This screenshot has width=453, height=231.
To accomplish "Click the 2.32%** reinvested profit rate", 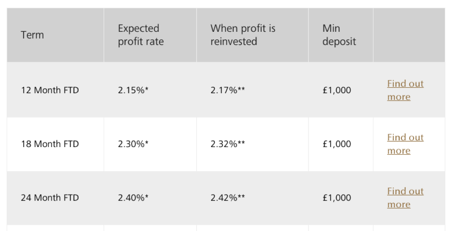I will coord(227,144).
